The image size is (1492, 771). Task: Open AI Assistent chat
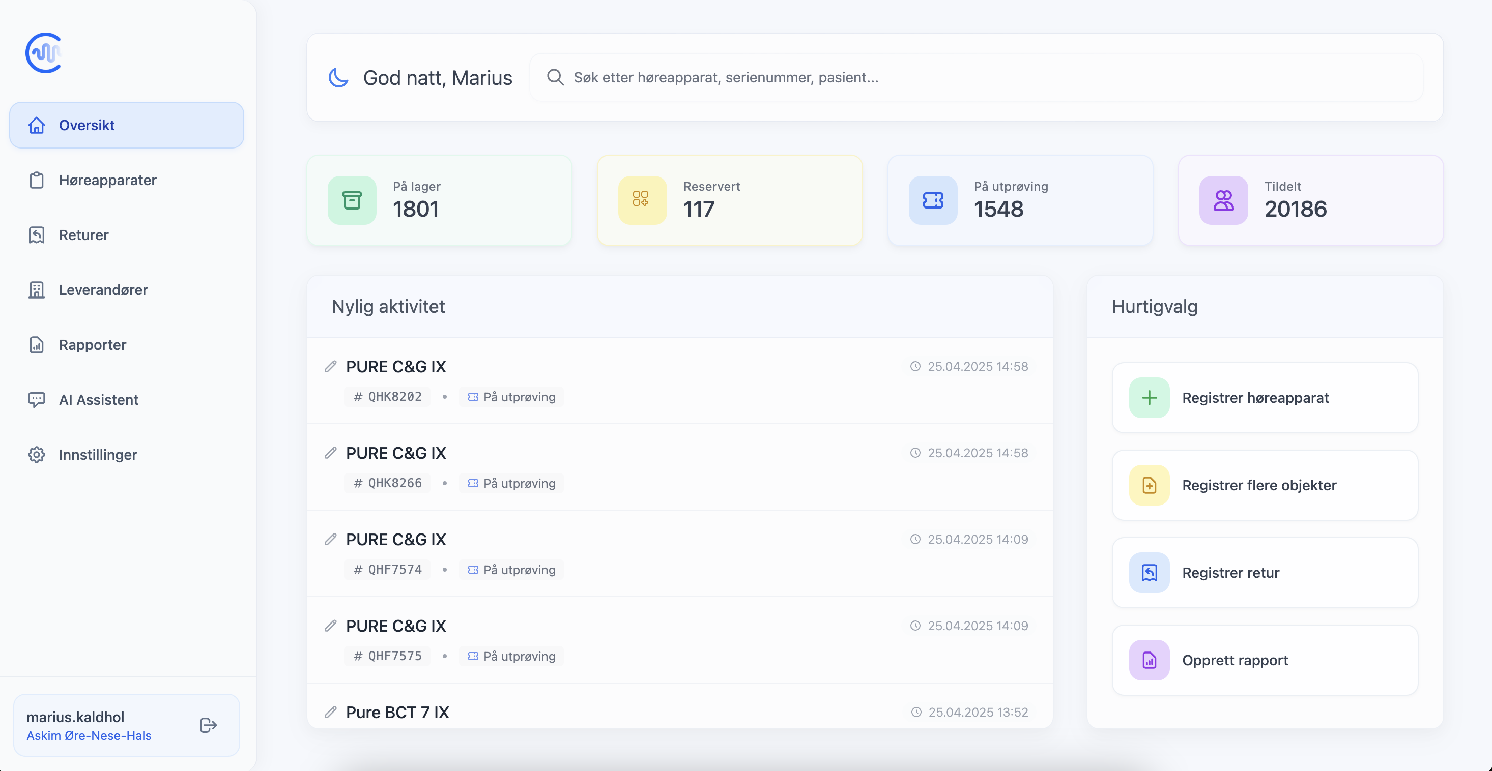tap(126, 400)
